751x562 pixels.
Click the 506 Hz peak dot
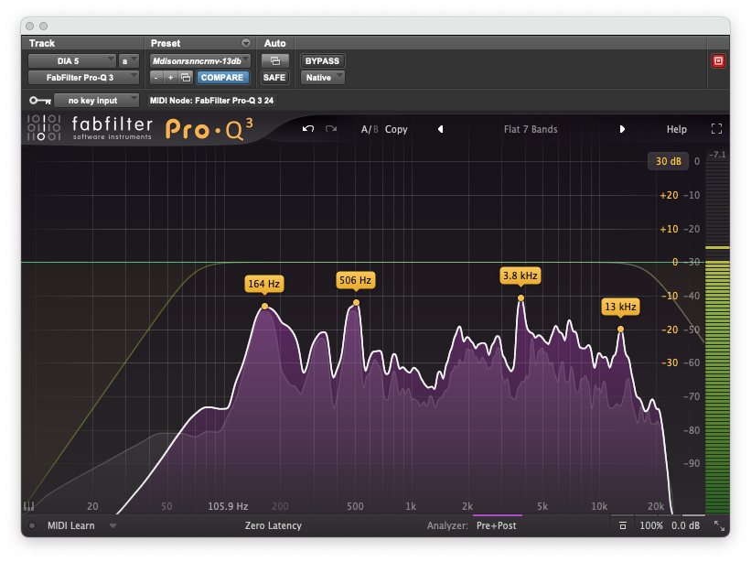pyautogui.click(x=356, y=303)
